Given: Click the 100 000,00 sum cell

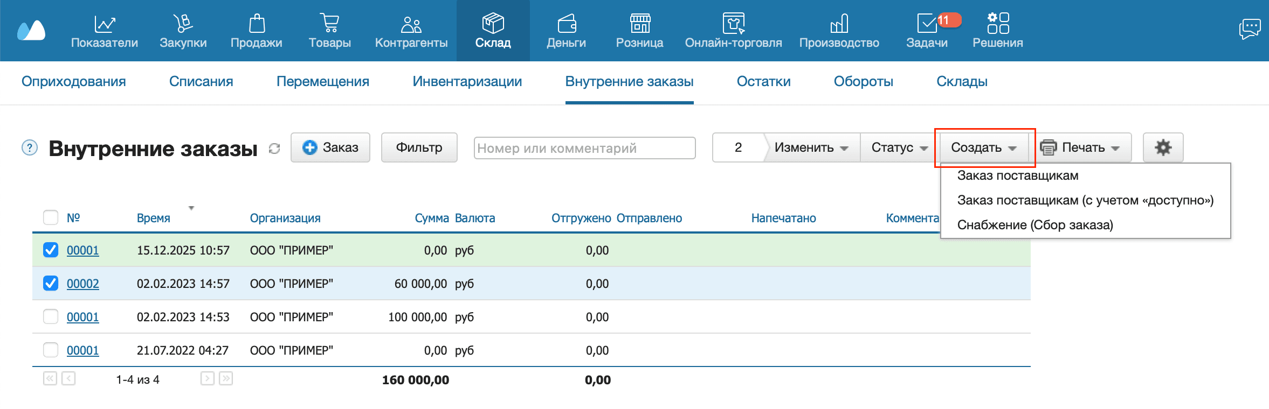Looking at the screenshot, I should pyautogui.click(x=418, y=317).
